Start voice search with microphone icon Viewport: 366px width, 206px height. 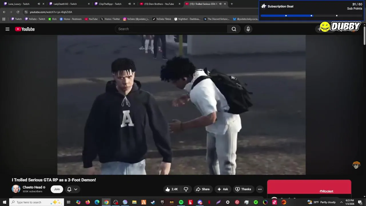pos(248,29)
